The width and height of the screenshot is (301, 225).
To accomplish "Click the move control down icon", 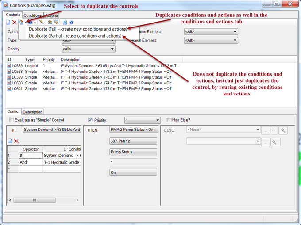I will coord(56,22).
